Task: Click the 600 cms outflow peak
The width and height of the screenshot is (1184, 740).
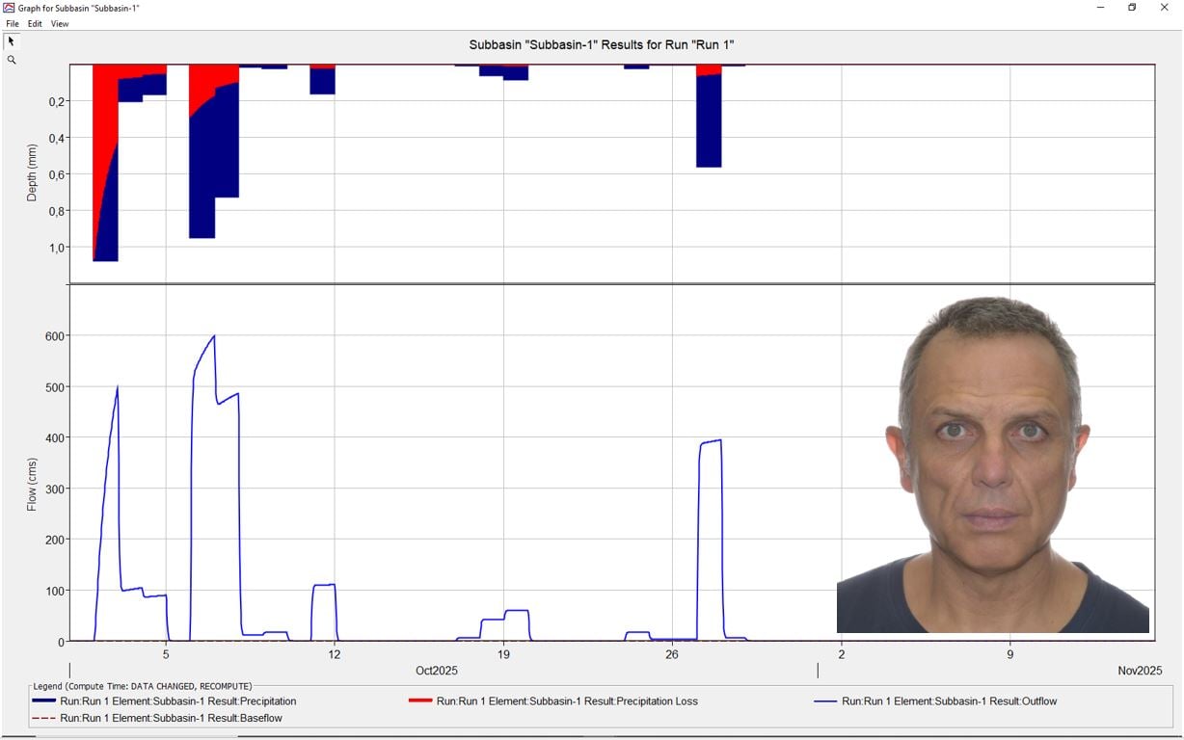Action: [x=213, y=336]
